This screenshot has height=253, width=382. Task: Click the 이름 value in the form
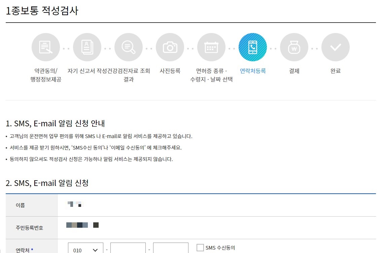75,204
